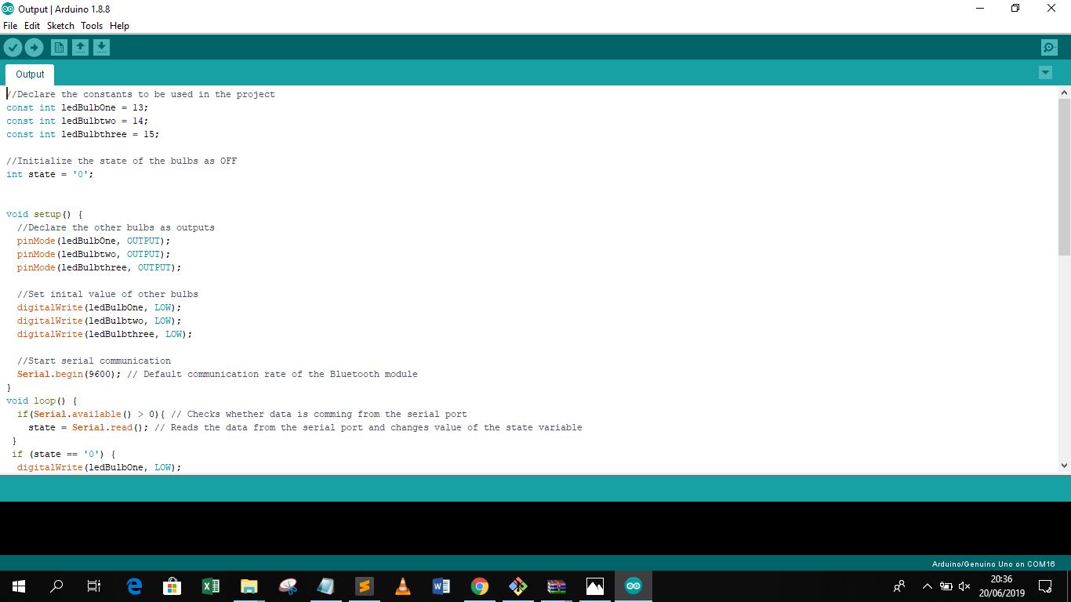Click the 'digitalWrite(ledBulbtwo, LOW);' line
Image resolution: width=1071 pixels, height=602 pixels.
click(x=99, y=321)
